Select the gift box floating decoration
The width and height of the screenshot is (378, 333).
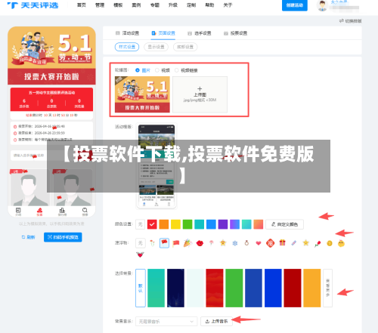(282, 242)
